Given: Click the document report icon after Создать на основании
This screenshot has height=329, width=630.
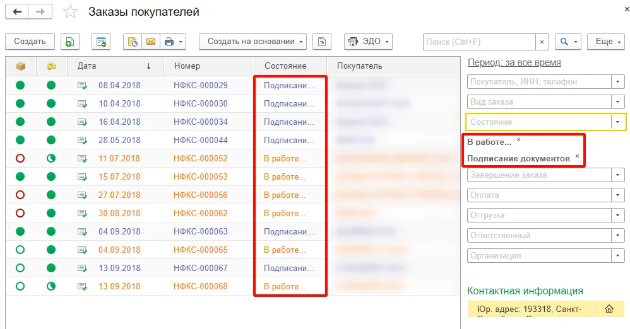Looking at the screenshot, I should click(322, 42).
